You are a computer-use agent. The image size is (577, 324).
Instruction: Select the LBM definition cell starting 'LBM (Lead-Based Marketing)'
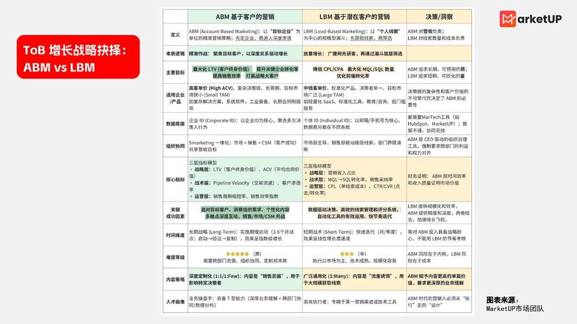point(354,35)
